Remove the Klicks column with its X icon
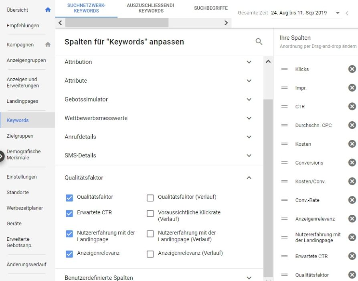 click(352, 69)
